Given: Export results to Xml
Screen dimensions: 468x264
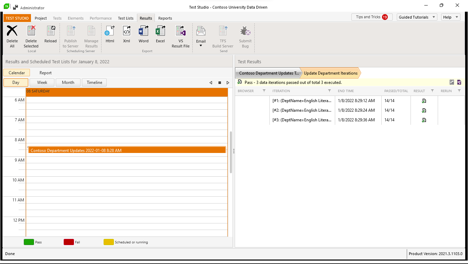Looking at the screenshot, I should (127, 31).
